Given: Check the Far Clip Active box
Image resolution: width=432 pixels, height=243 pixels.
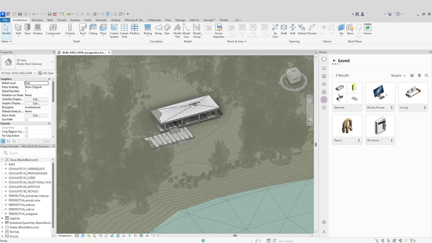Looking at the screenshot, I should (27, 136).
